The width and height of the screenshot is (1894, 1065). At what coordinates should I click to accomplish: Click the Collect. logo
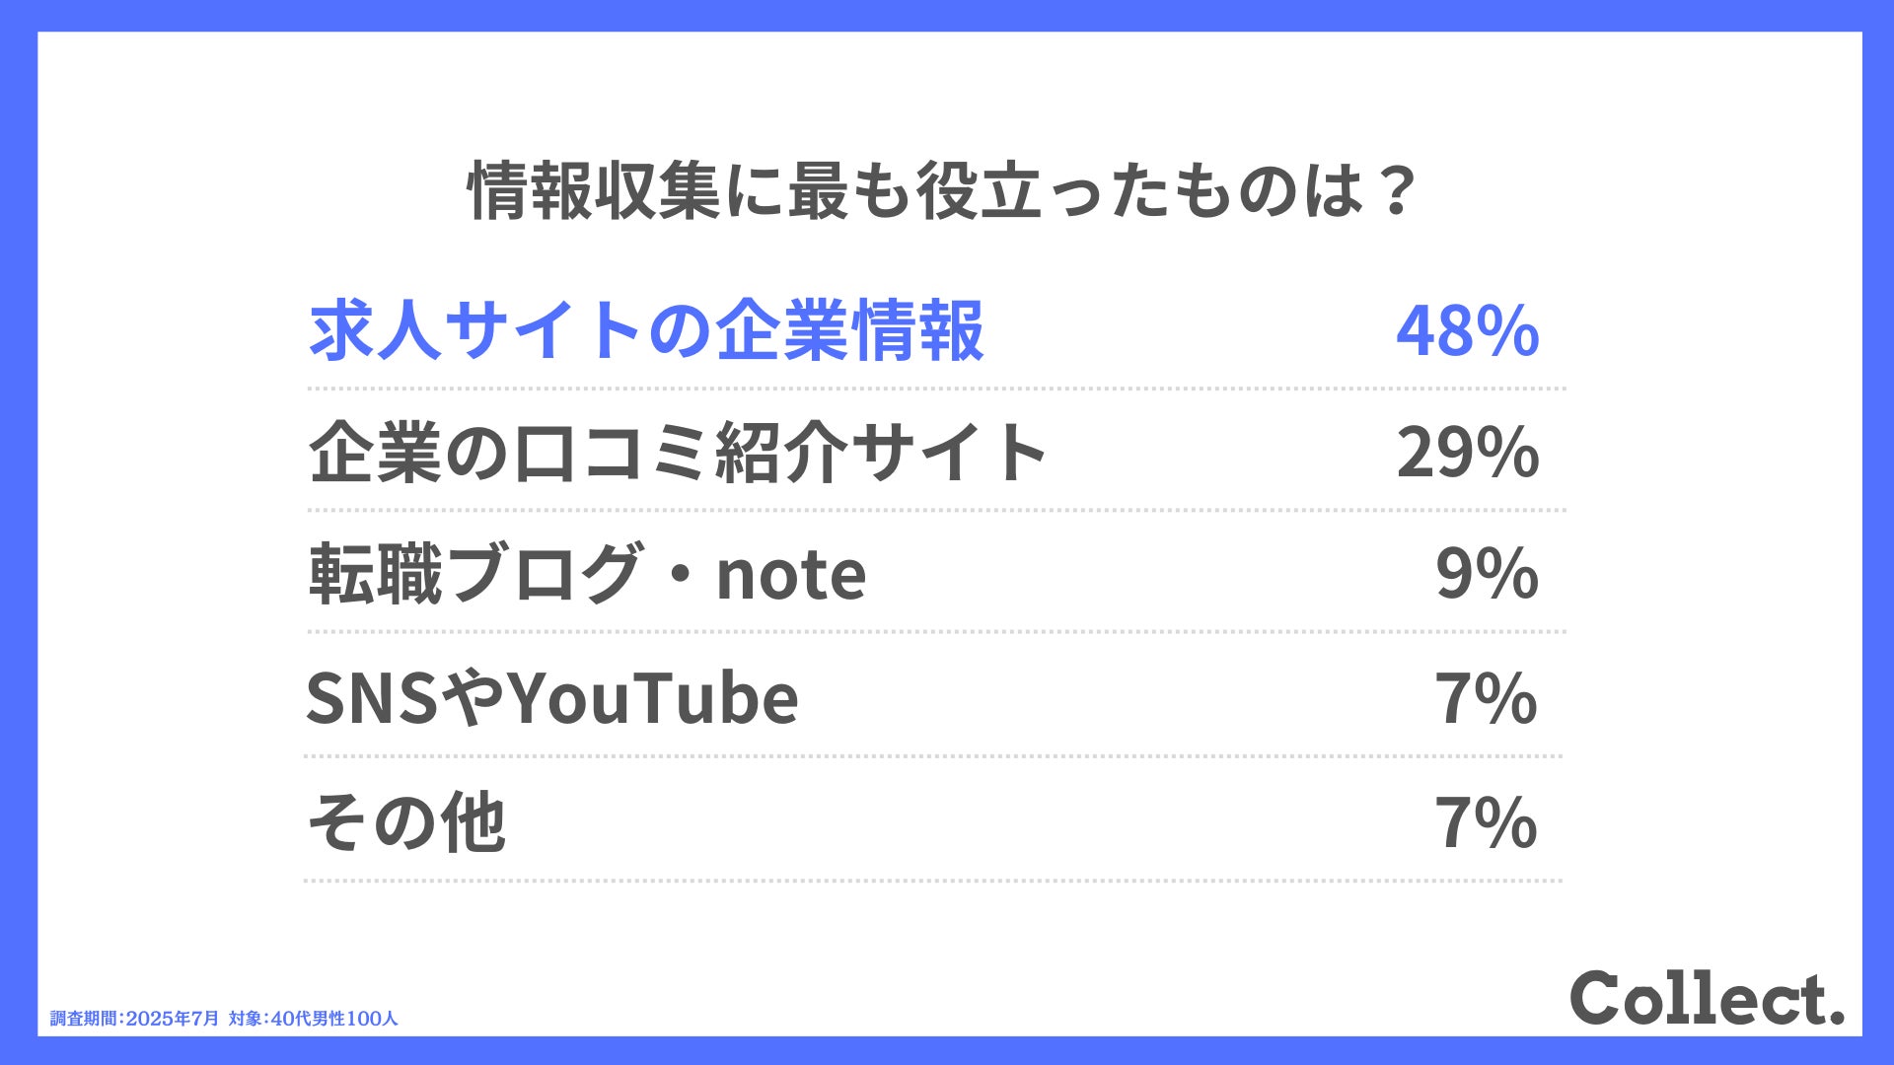pyautogui.click(x=1707, y=998)
